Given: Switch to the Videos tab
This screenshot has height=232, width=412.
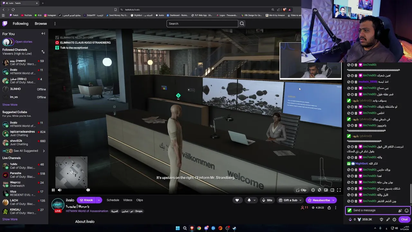Looking at the screenshot, I should 127,200.
